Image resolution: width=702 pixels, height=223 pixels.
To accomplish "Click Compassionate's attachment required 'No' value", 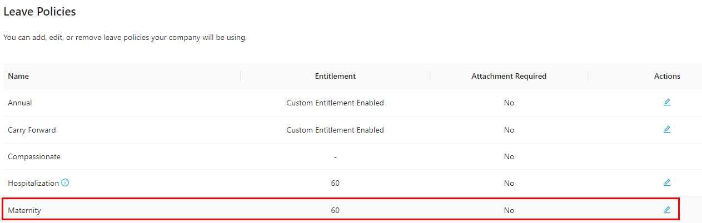I will click(509, 156).
